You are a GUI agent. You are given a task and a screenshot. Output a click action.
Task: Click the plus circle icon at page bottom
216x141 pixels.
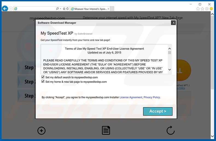pos(42,131)
